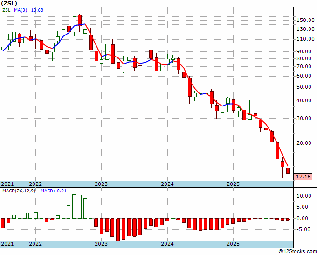Click the 50.00 price axis label
The image size is (317, 255).
tap(304, 87)
